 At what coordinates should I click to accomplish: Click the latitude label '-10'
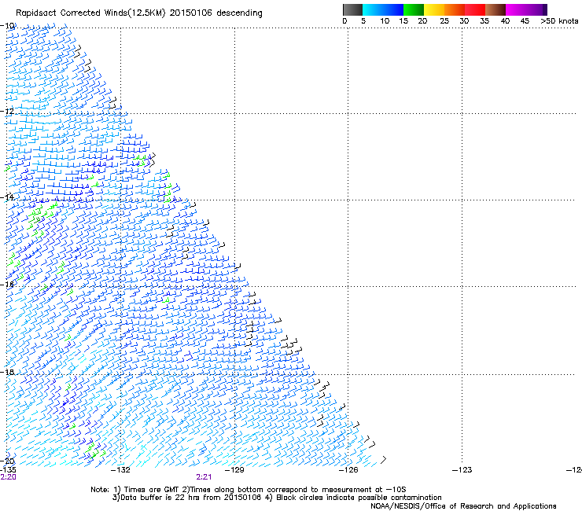(x=7, y=26)
